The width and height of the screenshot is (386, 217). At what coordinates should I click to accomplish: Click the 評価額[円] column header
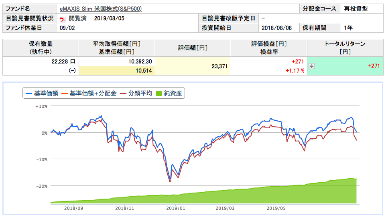point(193,48)
